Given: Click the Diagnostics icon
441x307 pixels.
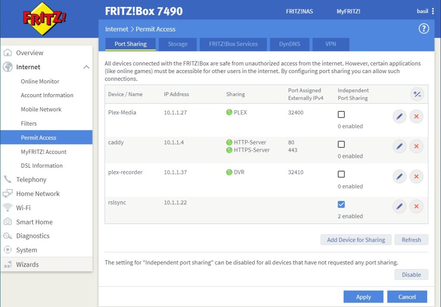Looking at the screenshot, I should pos(8,236).
